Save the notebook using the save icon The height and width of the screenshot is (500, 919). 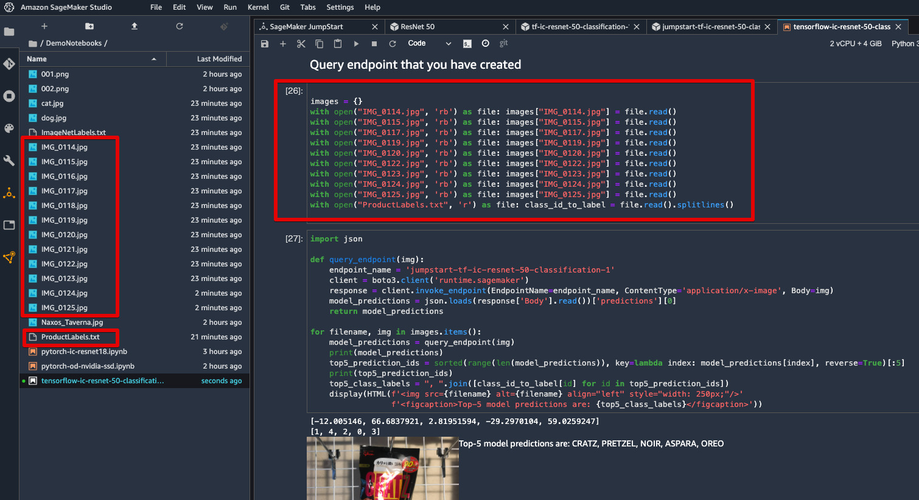coord(265,43)
